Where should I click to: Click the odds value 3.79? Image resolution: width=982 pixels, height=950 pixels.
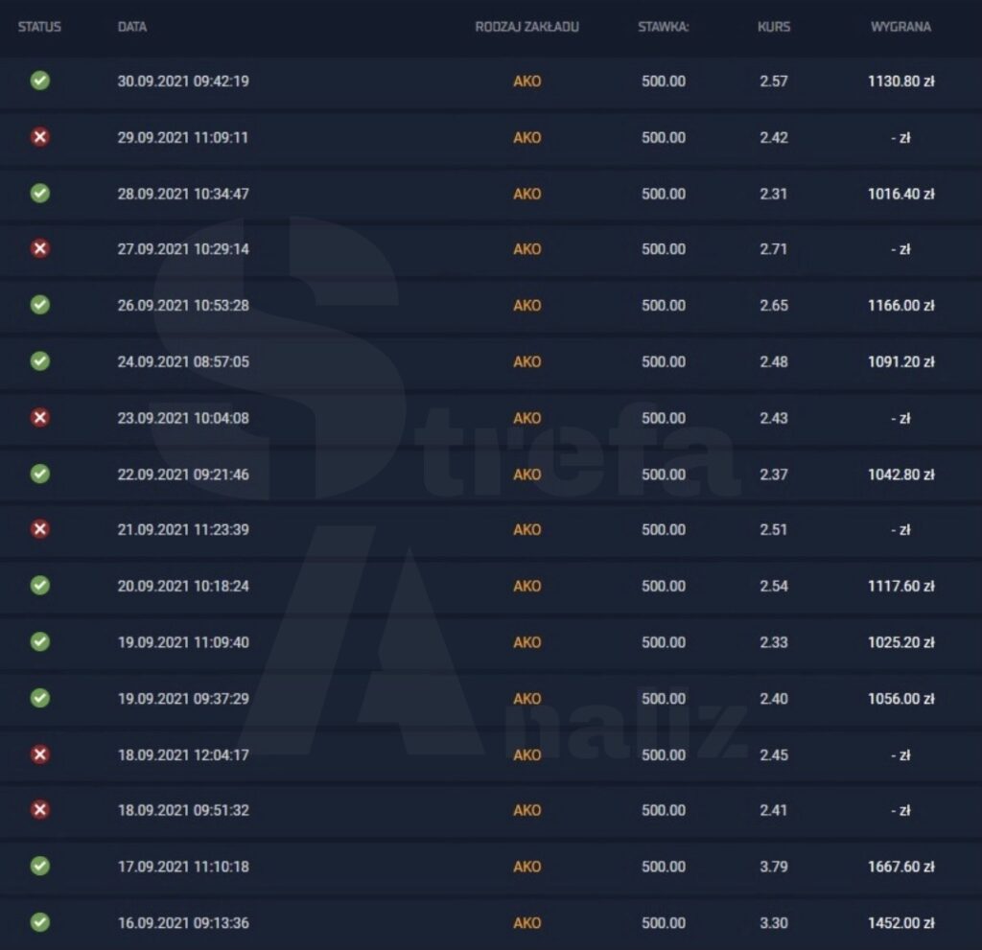pyautogui.click(x=774, y=867)
